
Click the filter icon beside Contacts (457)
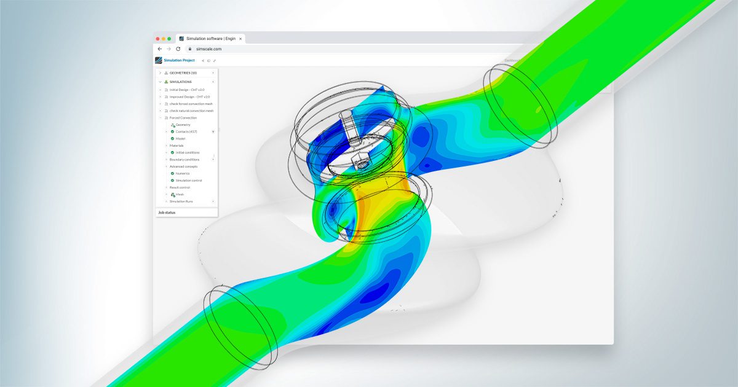[213, 131]
